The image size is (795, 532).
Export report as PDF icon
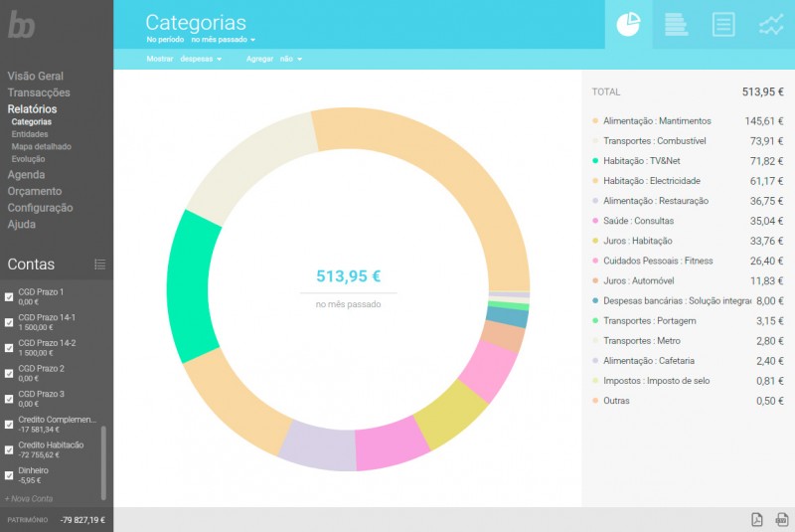pyautogui.click(x=755, y=520)
